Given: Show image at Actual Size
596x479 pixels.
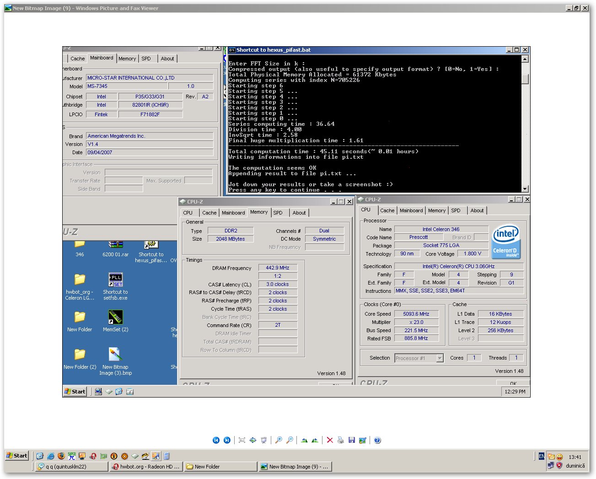Looking at the screenshot, I should point(253,440).
